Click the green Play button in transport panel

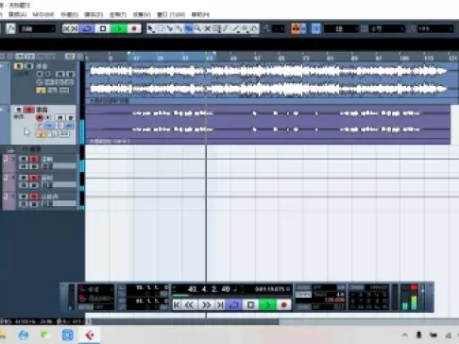coord(268,304)
